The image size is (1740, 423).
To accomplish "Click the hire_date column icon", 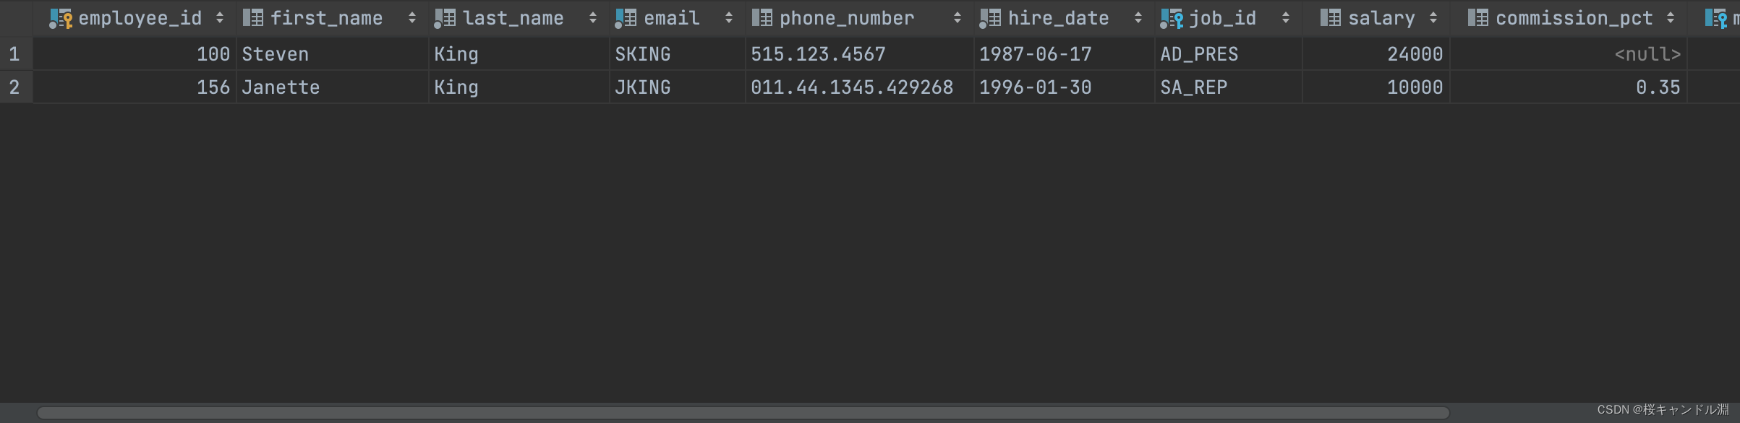I will (990, 18).
